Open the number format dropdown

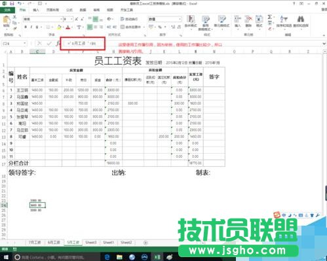point(180,19)
